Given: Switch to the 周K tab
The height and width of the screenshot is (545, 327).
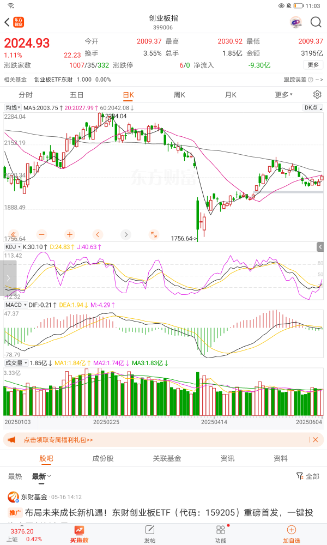Looking at the screenshot, I should (179, 95).
